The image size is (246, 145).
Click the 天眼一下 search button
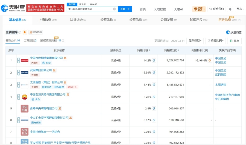(x=125, y=9)
